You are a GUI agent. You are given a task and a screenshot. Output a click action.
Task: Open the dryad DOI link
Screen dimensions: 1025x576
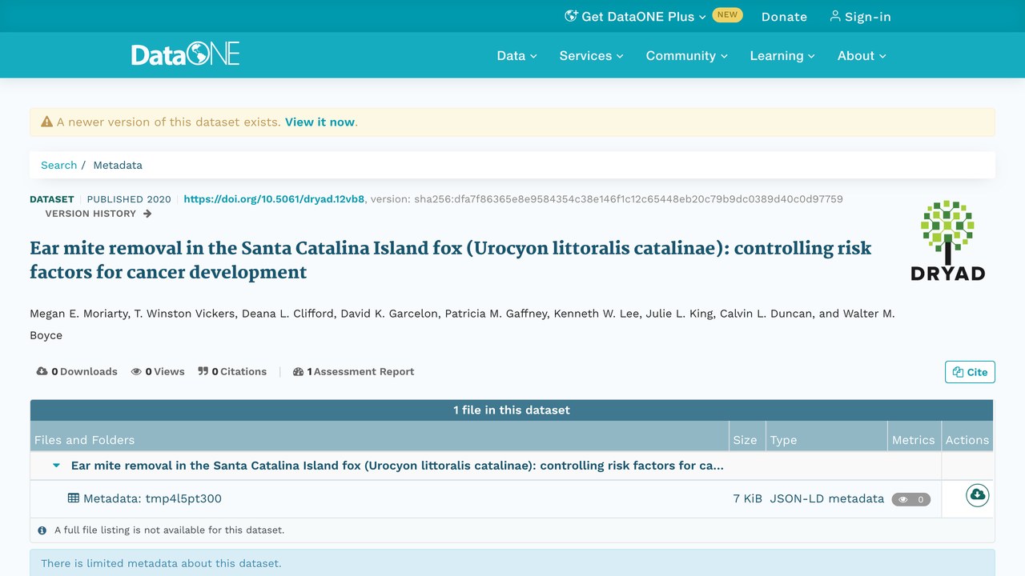coord(274,199)
